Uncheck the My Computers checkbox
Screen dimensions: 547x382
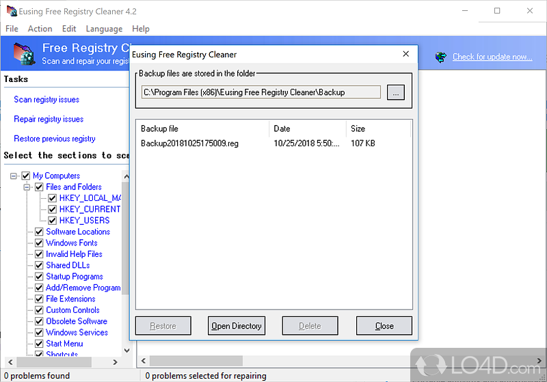tap(26, 176)
